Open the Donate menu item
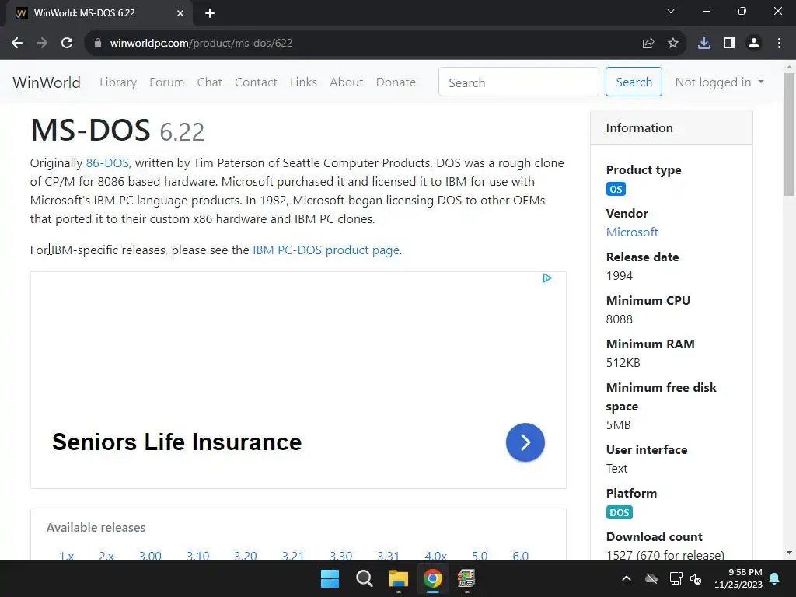796x597 pixels. coord(396,82)
